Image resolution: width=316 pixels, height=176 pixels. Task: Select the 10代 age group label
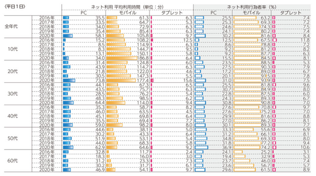coord(12,49)
